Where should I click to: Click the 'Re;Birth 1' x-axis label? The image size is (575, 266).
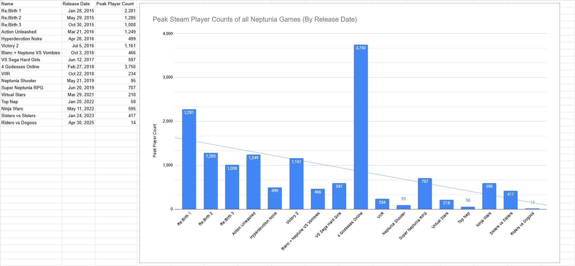(184, 219)
